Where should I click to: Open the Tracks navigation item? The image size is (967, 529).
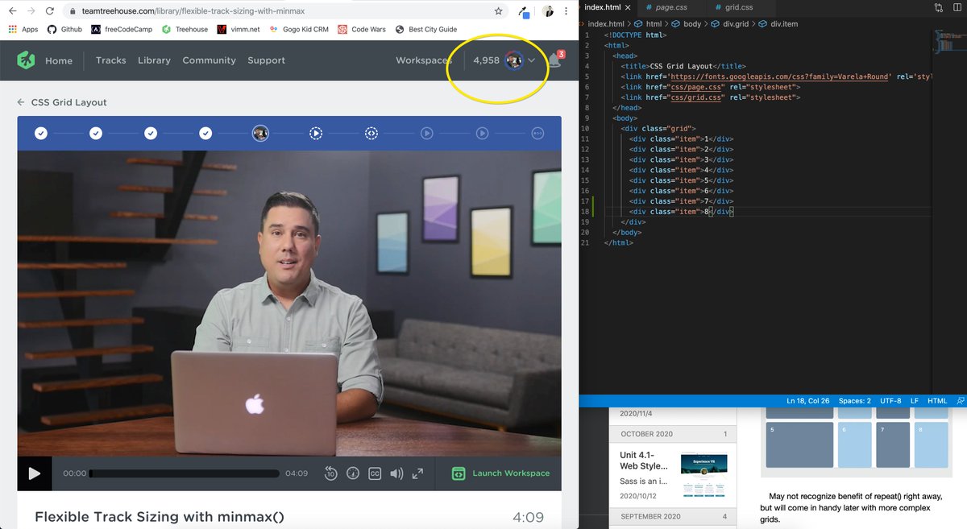pyautogui.click(x=110, y=60)
